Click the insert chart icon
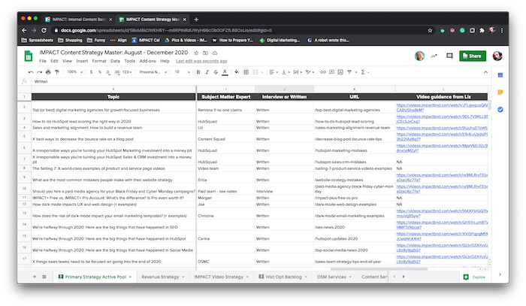The width and height of the screenshot is (526, 306). point(340,72)
